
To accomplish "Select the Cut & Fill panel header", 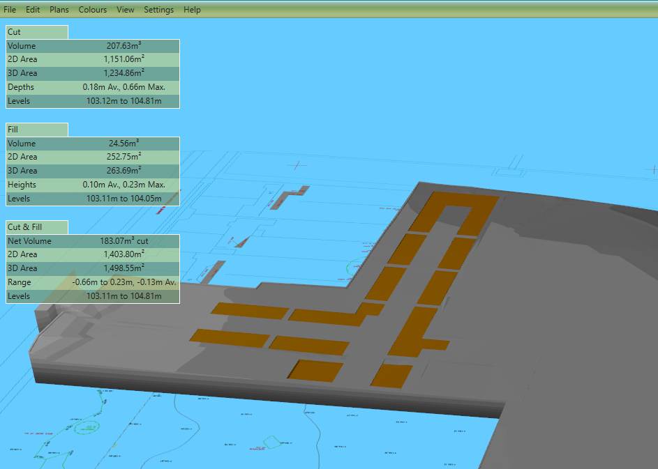I will (x=37, y=227).
